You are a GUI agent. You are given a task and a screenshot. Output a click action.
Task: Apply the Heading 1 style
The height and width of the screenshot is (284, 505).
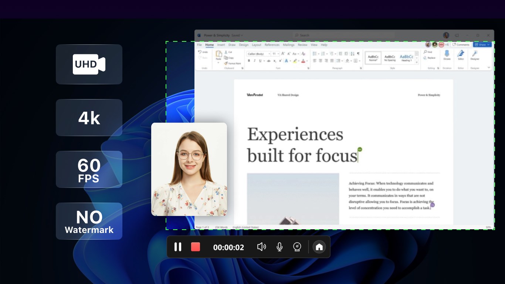[x=406, y=58]
